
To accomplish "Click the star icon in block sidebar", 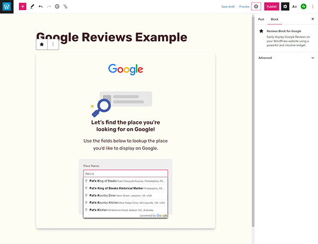I will [x=261, y=31].
